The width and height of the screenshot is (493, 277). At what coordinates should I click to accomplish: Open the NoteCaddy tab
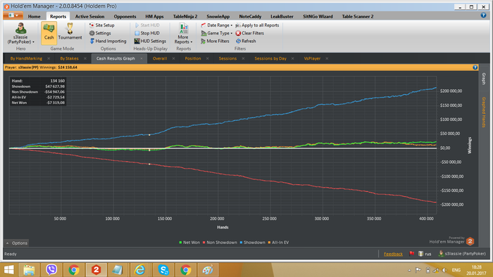(x=250, y=16)
